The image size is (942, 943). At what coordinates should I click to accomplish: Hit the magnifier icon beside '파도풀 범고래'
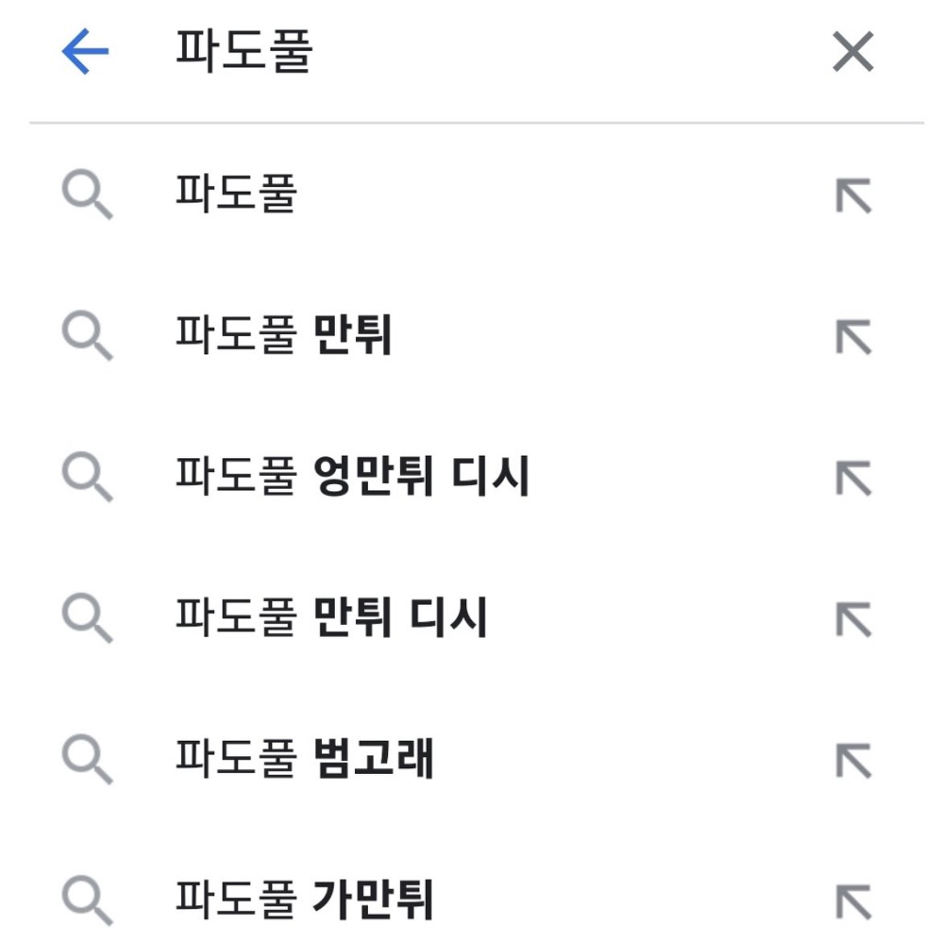tap(87, 760)
